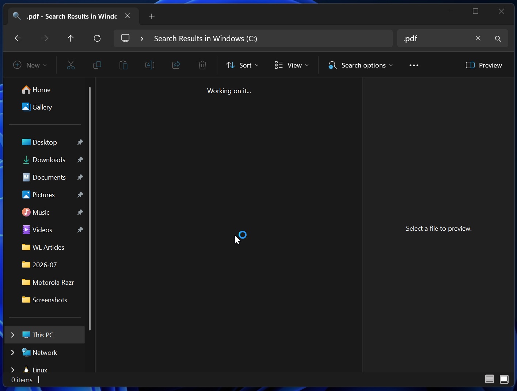Viewport: 517px width, 391px height.
Task: Click the magnifier search button
Action: click(x=498, y=38)
